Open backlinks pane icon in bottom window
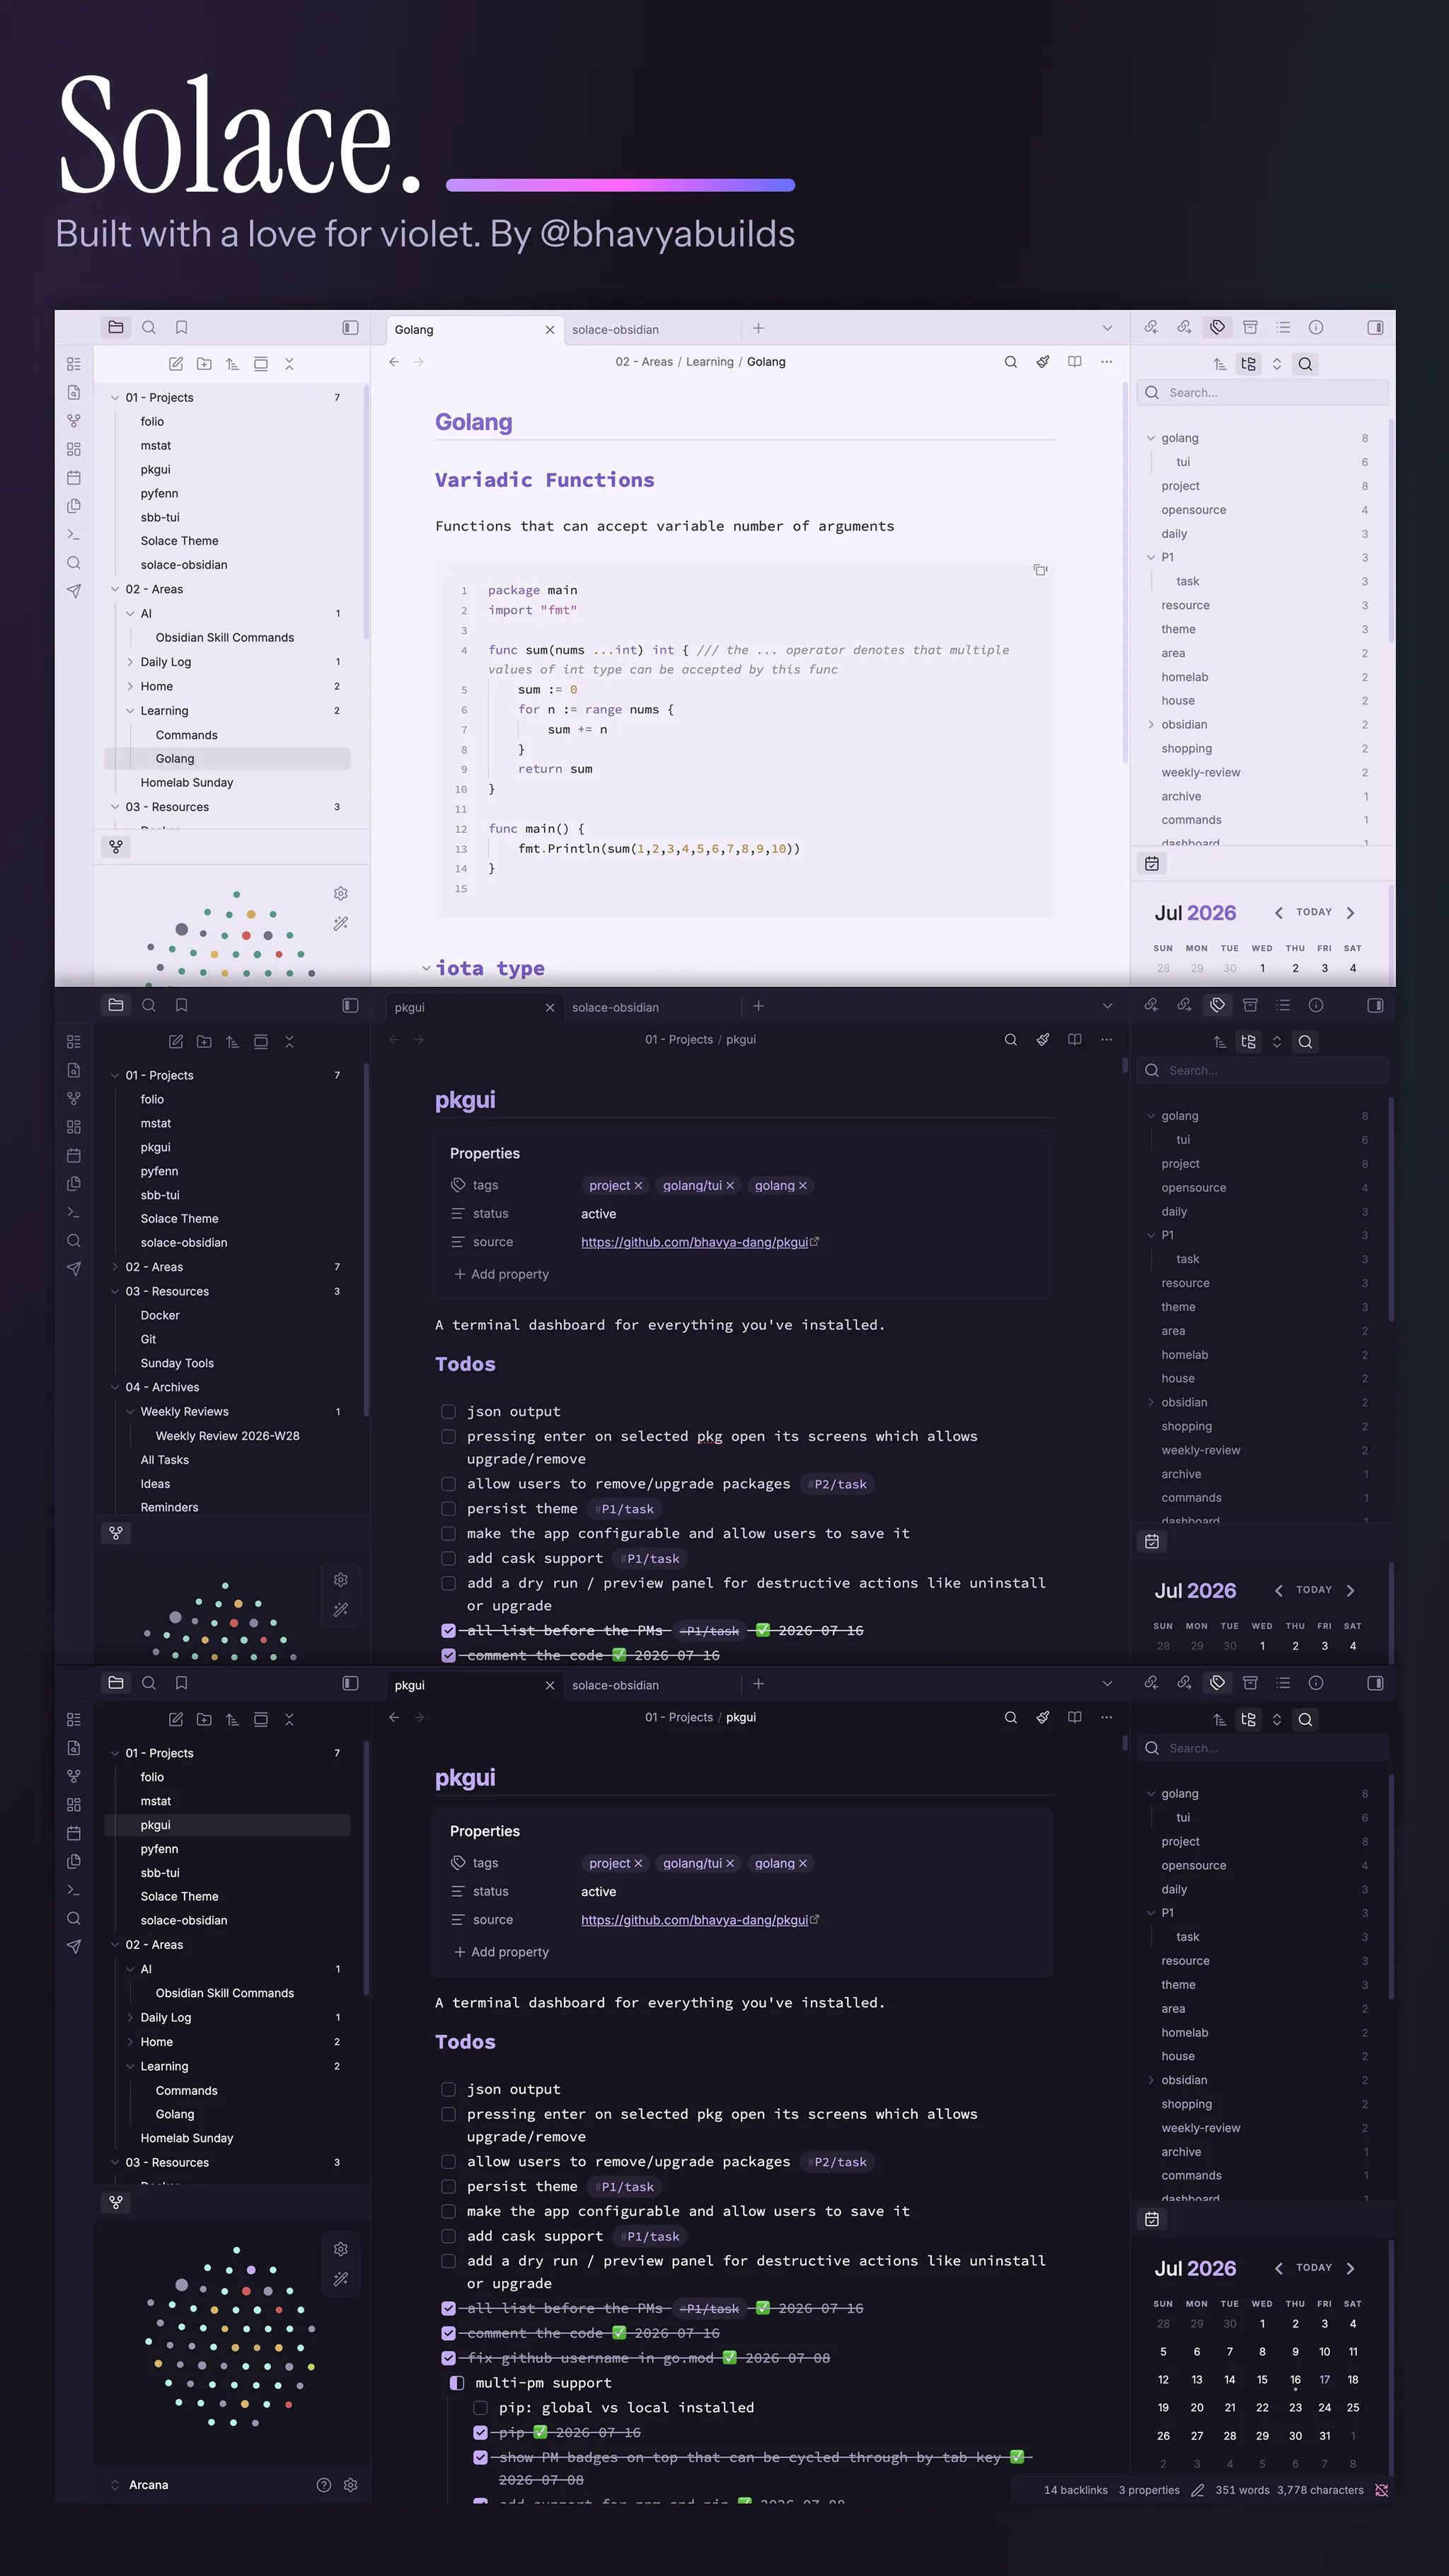1449x2576 pixels. click(x=1152, y=1683)
